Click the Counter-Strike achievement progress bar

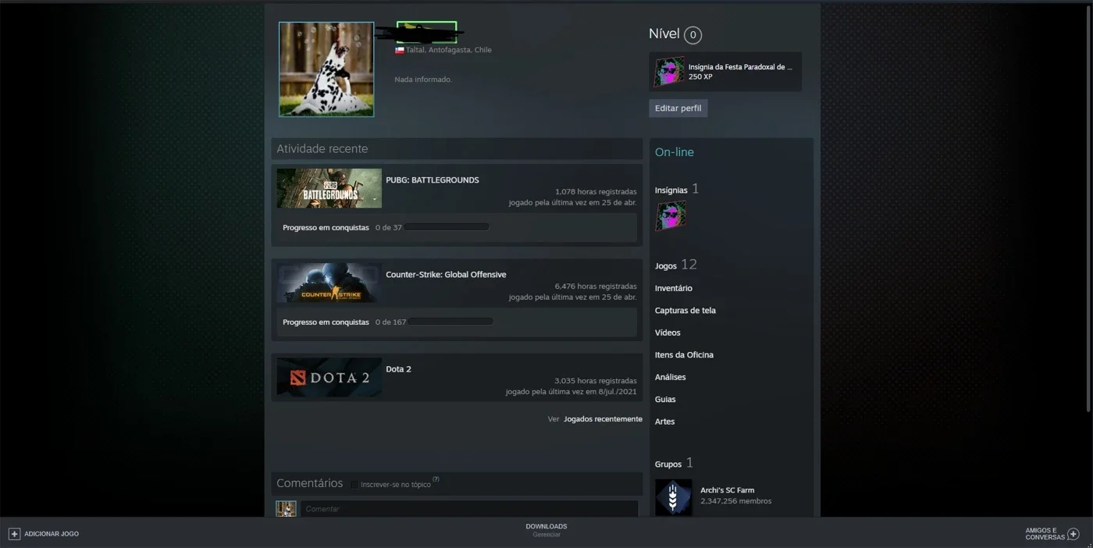pyautogui.click(x=450, y=322)
